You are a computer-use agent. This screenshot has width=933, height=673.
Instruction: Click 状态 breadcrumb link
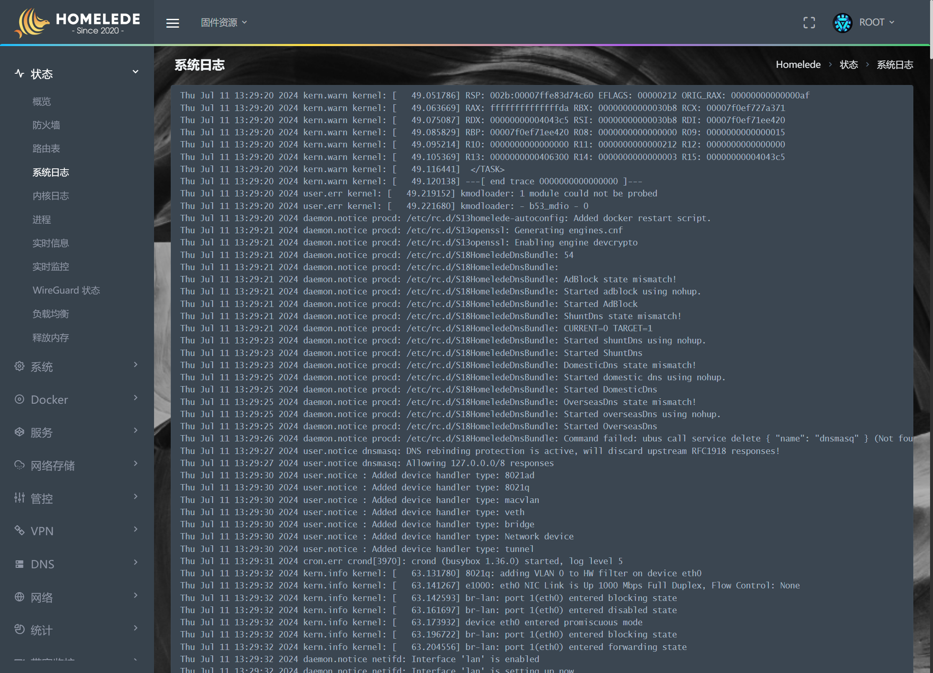[848, 64]
